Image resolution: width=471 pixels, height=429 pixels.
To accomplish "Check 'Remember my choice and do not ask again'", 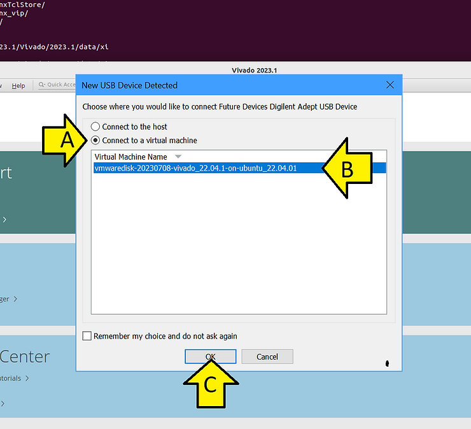I will 87,336.
